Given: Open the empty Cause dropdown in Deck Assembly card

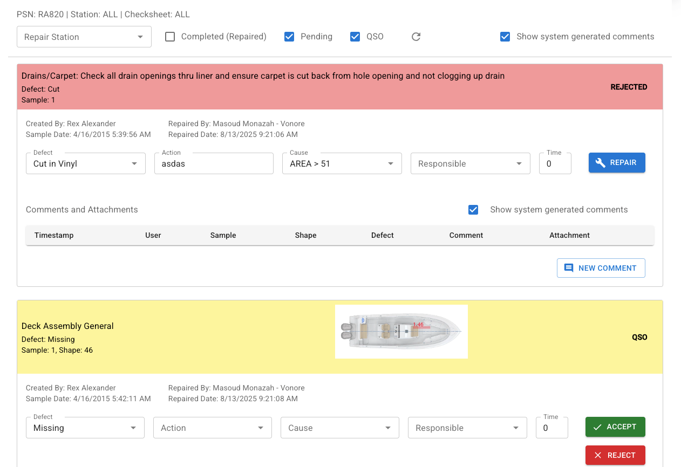Looking at the screenshot, I should pyautogui.click(x=340, y=428).
